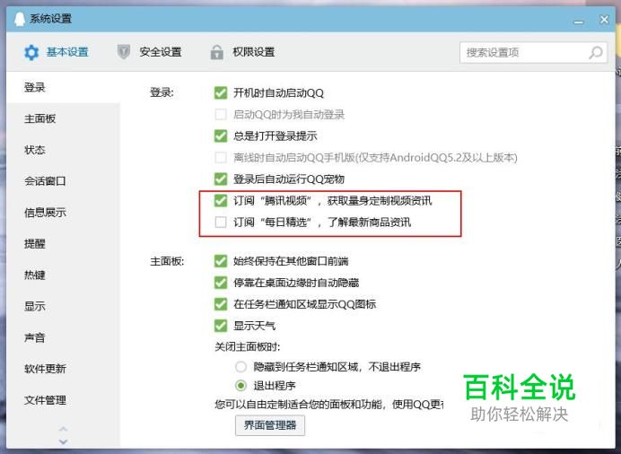Switch to the 权限设置 tab
621x454 pixels.
pyautogui.click(x=243, y=52)
